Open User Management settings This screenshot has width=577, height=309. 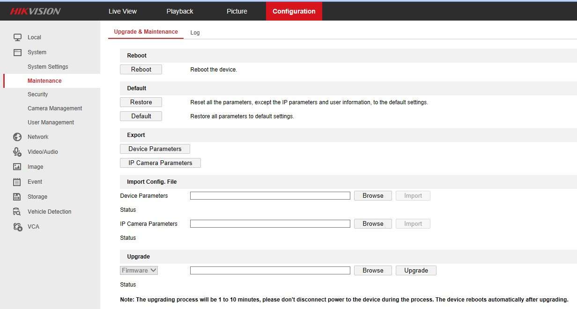[x=51, y=122]
